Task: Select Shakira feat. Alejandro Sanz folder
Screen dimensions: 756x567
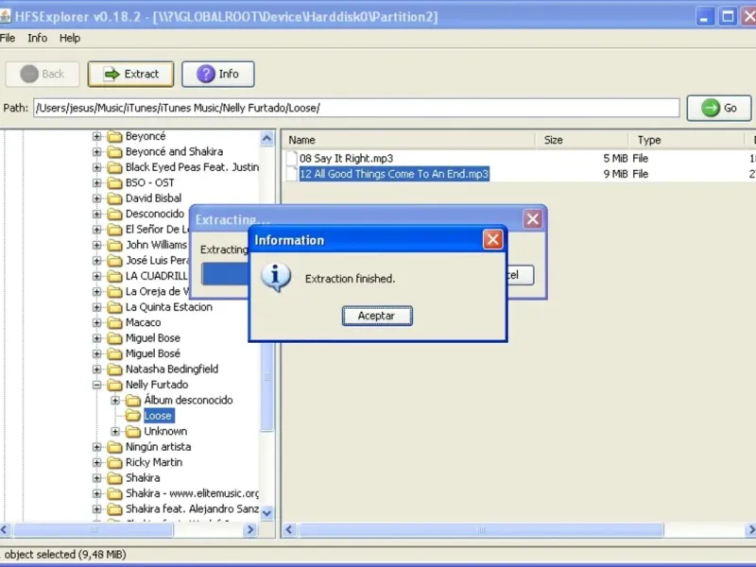Action: point(192,508)
